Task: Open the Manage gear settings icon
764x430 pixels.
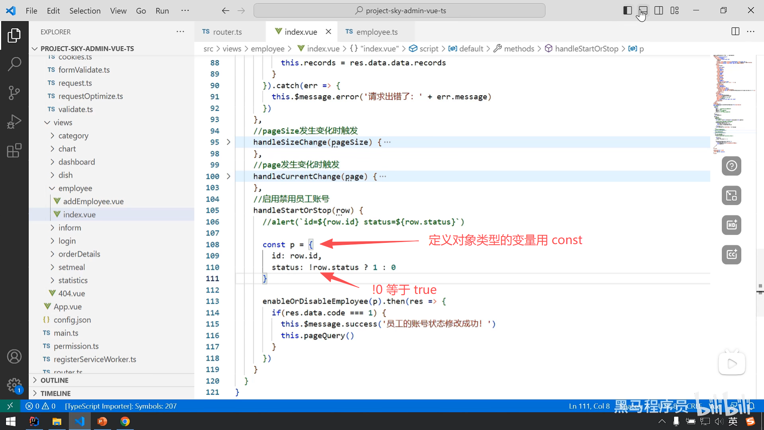Action: click(14, 385)
